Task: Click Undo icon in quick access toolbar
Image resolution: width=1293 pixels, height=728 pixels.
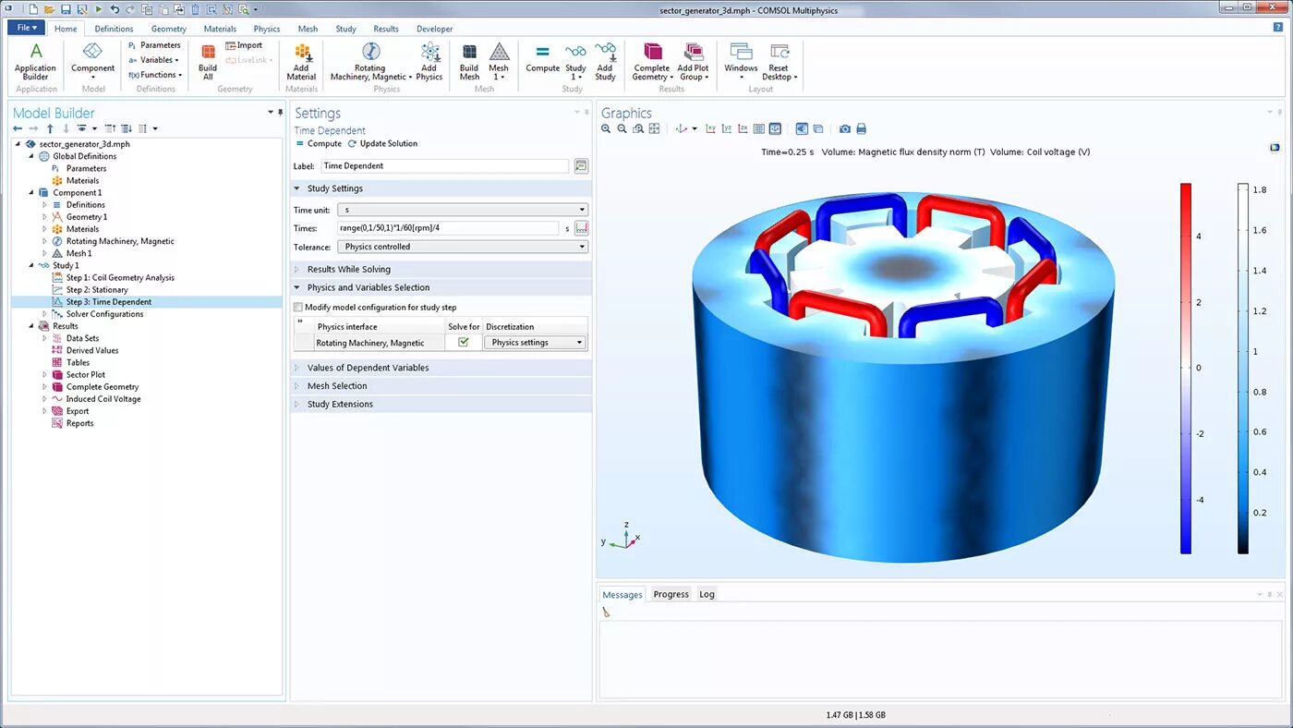Action: 115,9
